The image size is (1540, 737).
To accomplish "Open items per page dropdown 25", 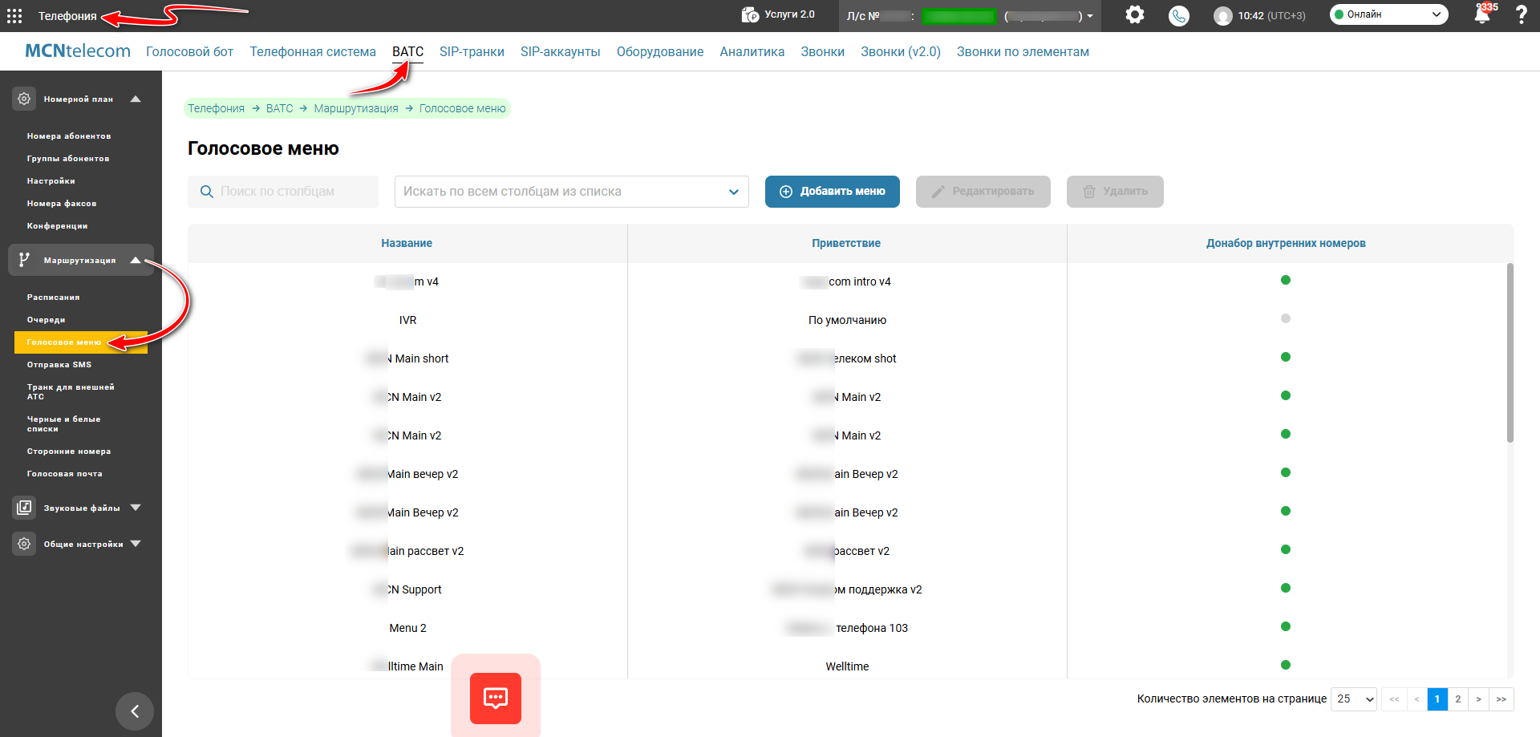I will (1354, 699).
